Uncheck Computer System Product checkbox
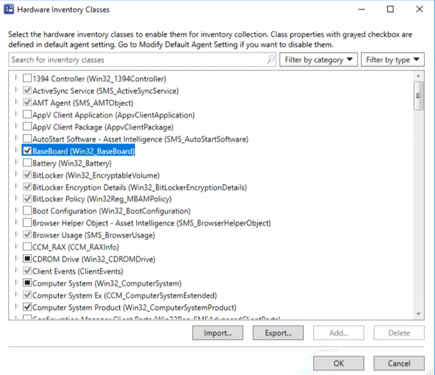The image size is (435, 375). point(27,307)
